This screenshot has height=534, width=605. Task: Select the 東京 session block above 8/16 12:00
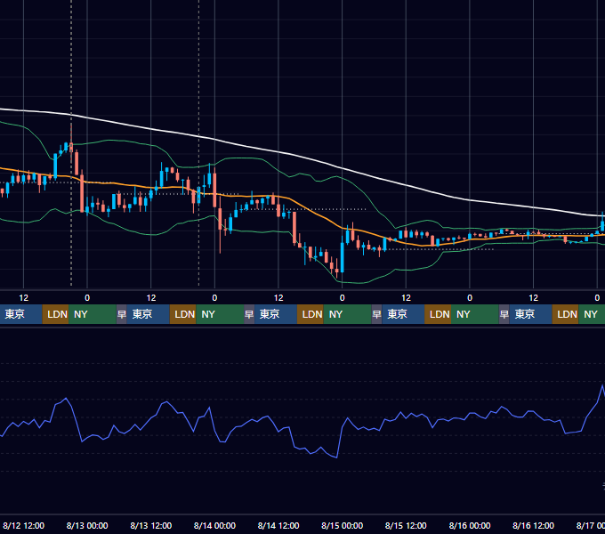(530, 314)
